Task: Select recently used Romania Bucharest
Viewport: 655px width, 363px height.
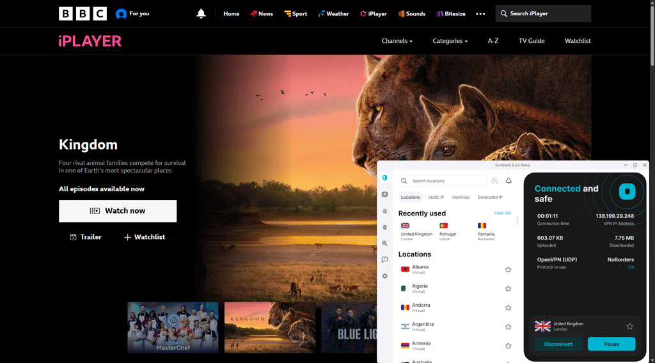Action: coord(486,231)
